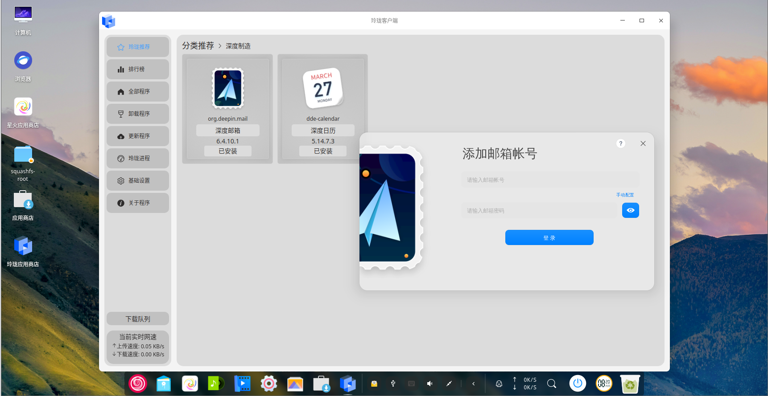
Task: Click the org.deepin.mail app icon
Action: pyautogui.click(x=227, y=88)
